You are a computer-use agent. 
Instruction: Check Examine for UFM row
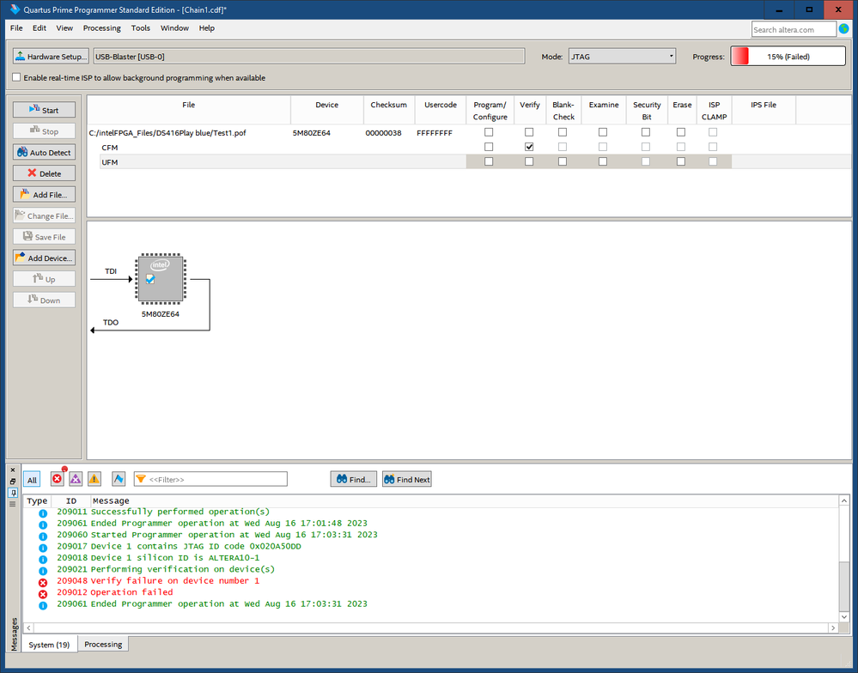[x=602, y=162]
